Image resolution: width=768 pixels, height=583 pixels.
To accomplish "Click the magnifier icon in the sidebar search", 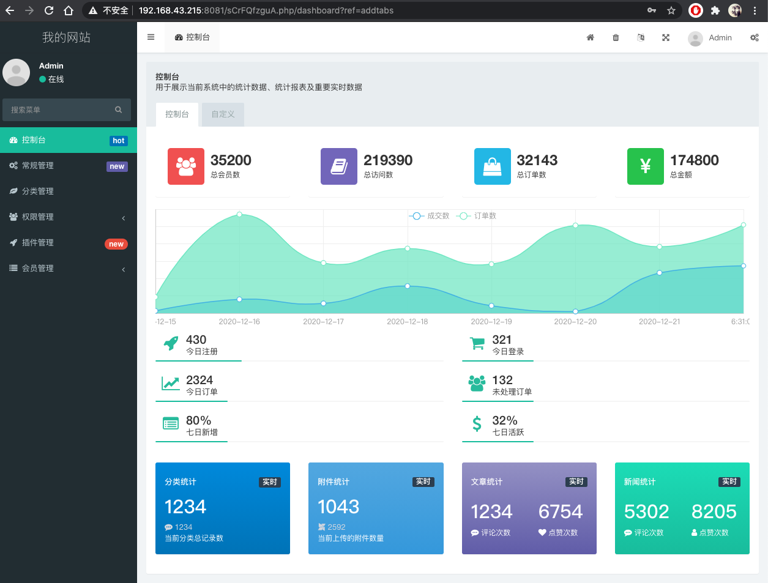I will click(118, 110).
